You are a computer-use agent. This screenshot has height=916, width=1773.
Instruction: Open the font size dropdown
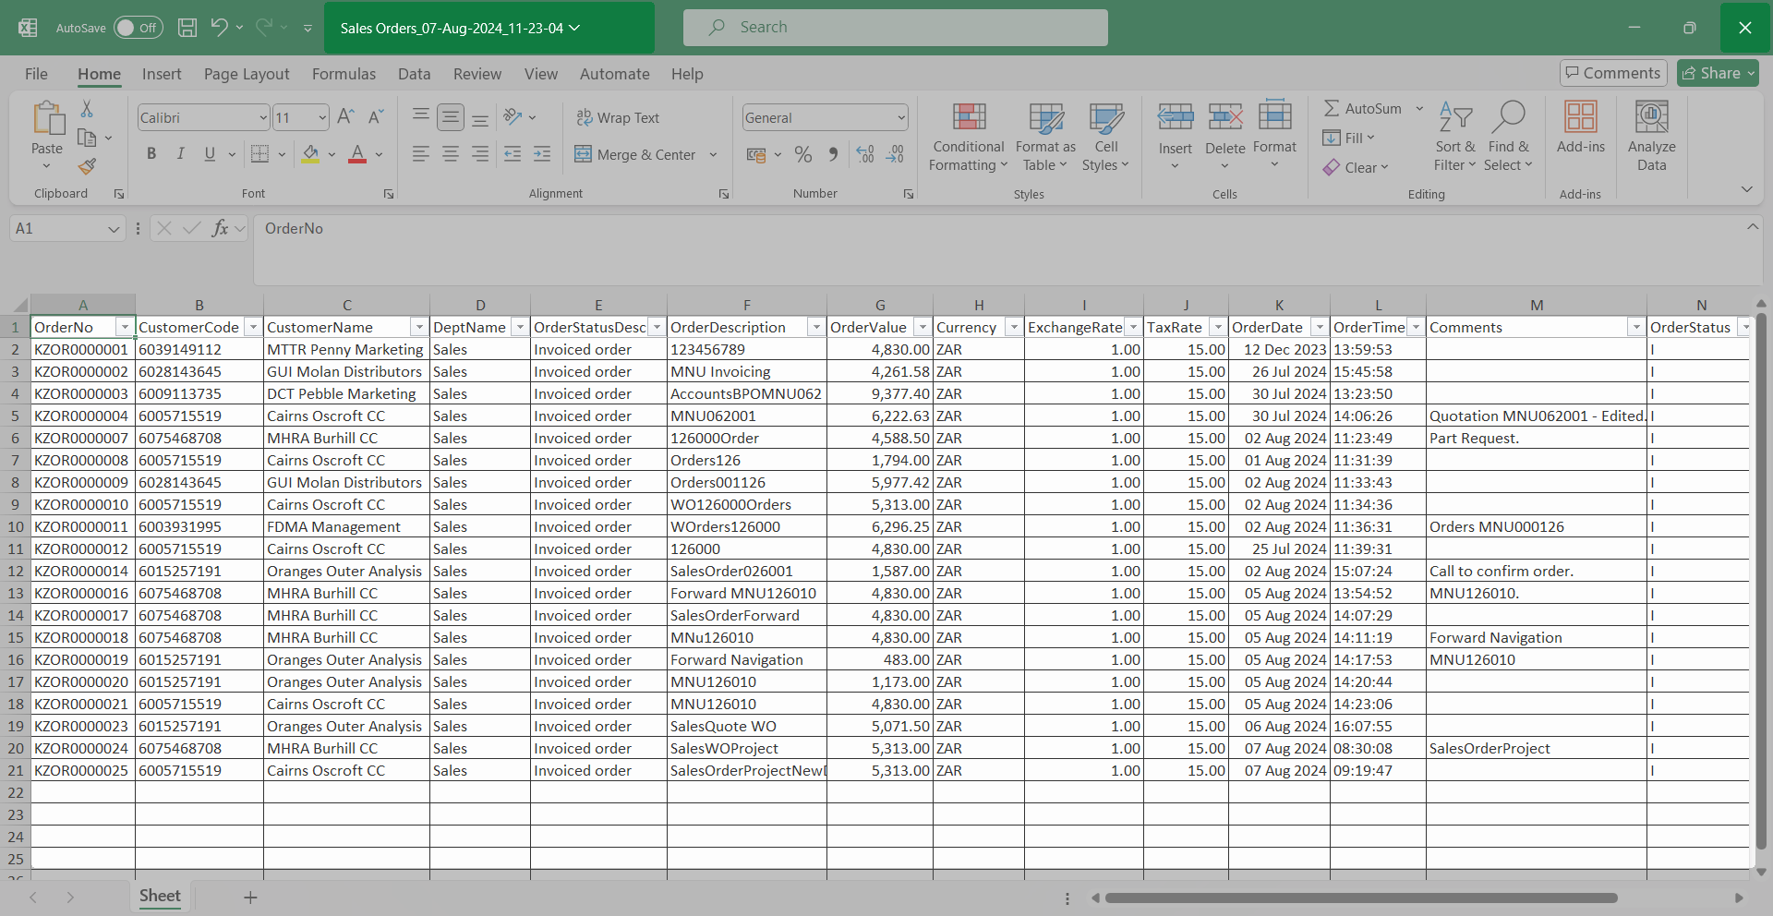(x=322, y=117)
